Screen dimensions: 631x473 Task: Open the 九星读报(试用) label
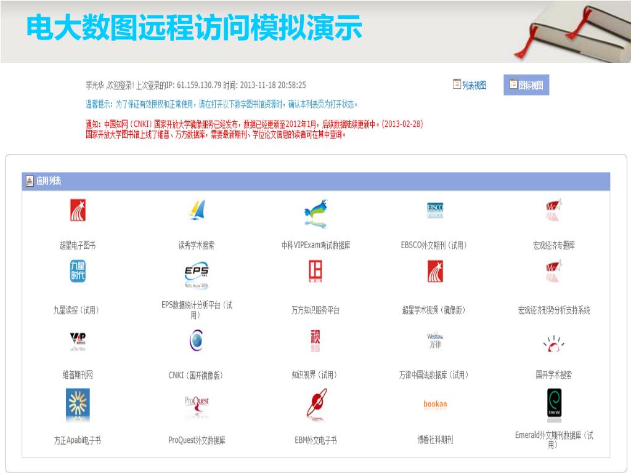click(77, 310)
